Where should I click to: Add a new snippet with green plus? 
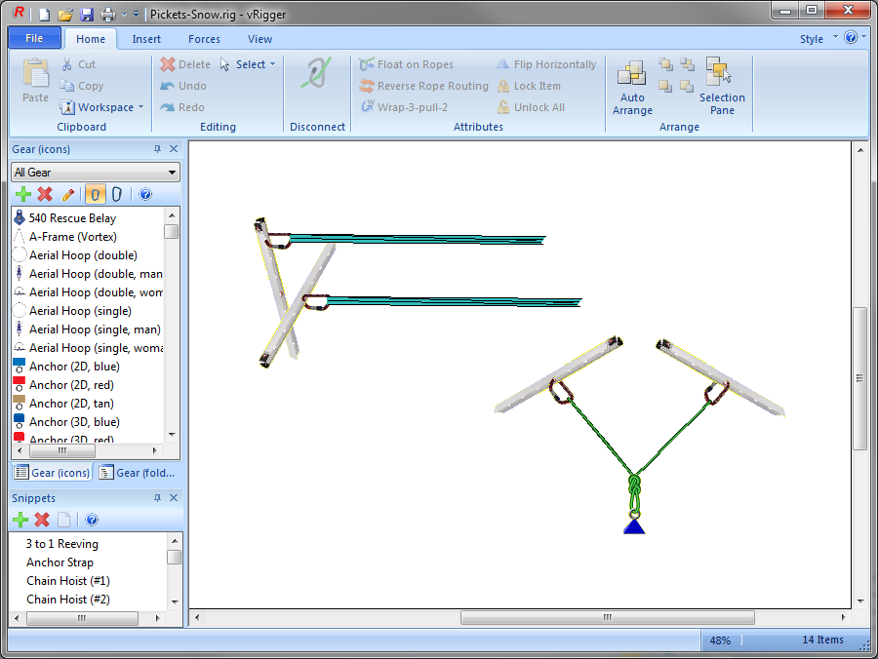[x=20, y=521]
